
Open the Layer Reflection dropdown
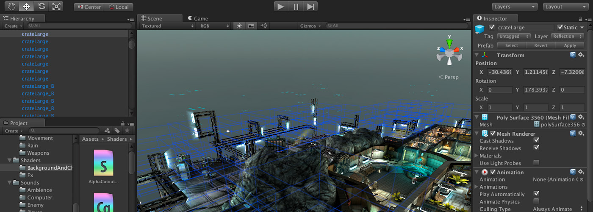coord(568,36)
